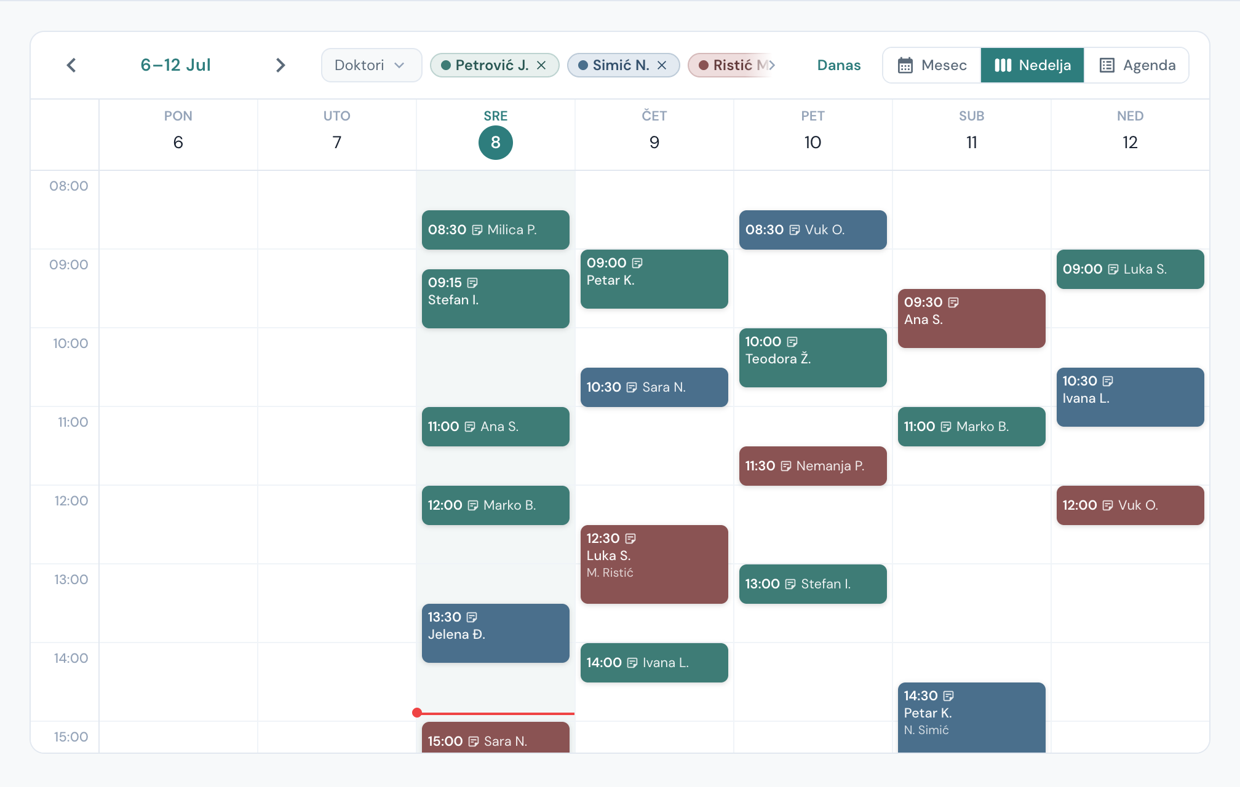Open note icon on 12:00 Marko B. appointment
Image resolution: width=1240 pixels, height=787 pixels.
(473, 505)
